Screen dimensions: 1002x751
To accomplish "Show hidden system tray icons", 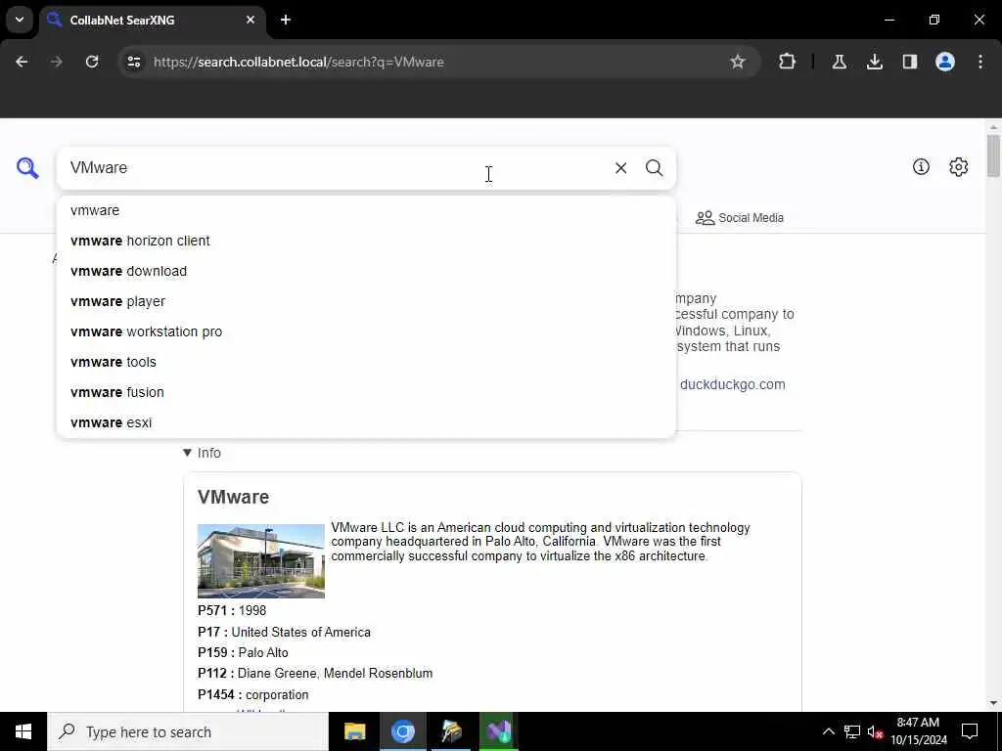I will (x=828, y=731).
